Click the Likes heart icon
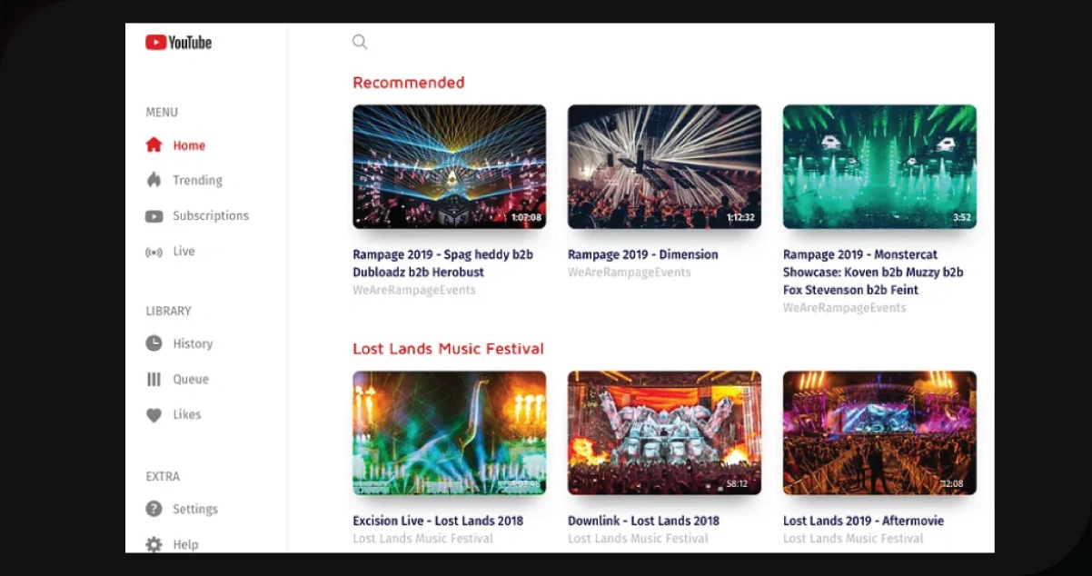Screen dimensions: 1092x576 pyautogui.click(x=154, y=414)
